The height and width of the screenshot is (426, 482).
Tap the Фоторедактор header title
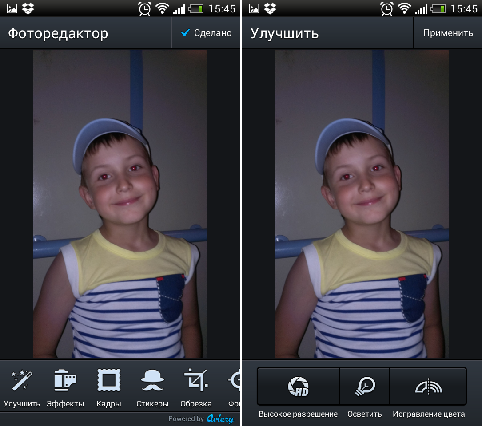click(58, 33)
